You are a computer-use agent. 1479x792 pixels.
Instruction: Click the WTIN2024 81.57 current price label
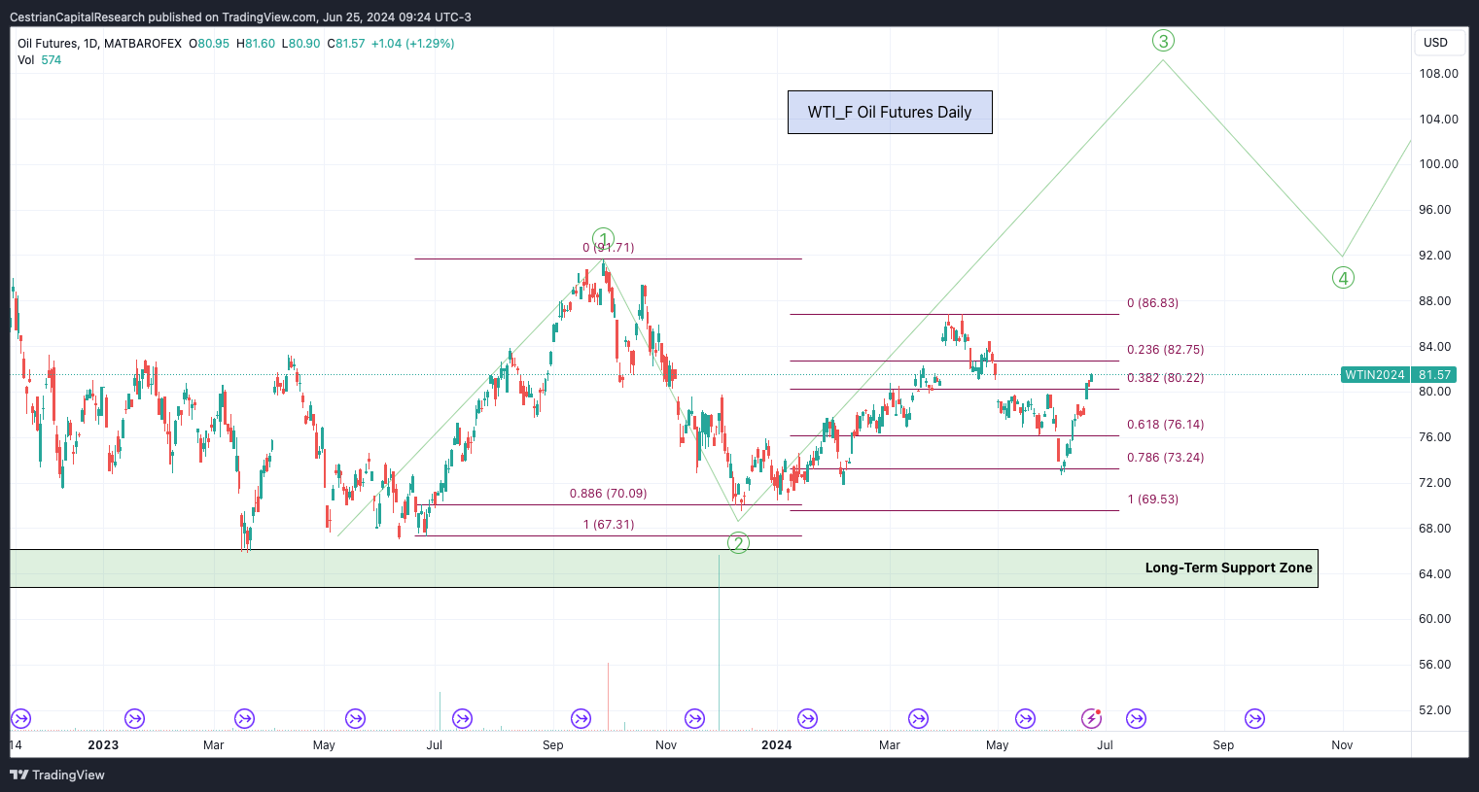click(x=1397, y=375)
